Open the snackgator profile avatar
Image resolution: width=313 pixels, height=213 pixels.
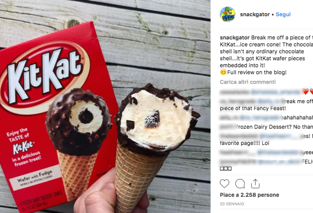(228, 14)
